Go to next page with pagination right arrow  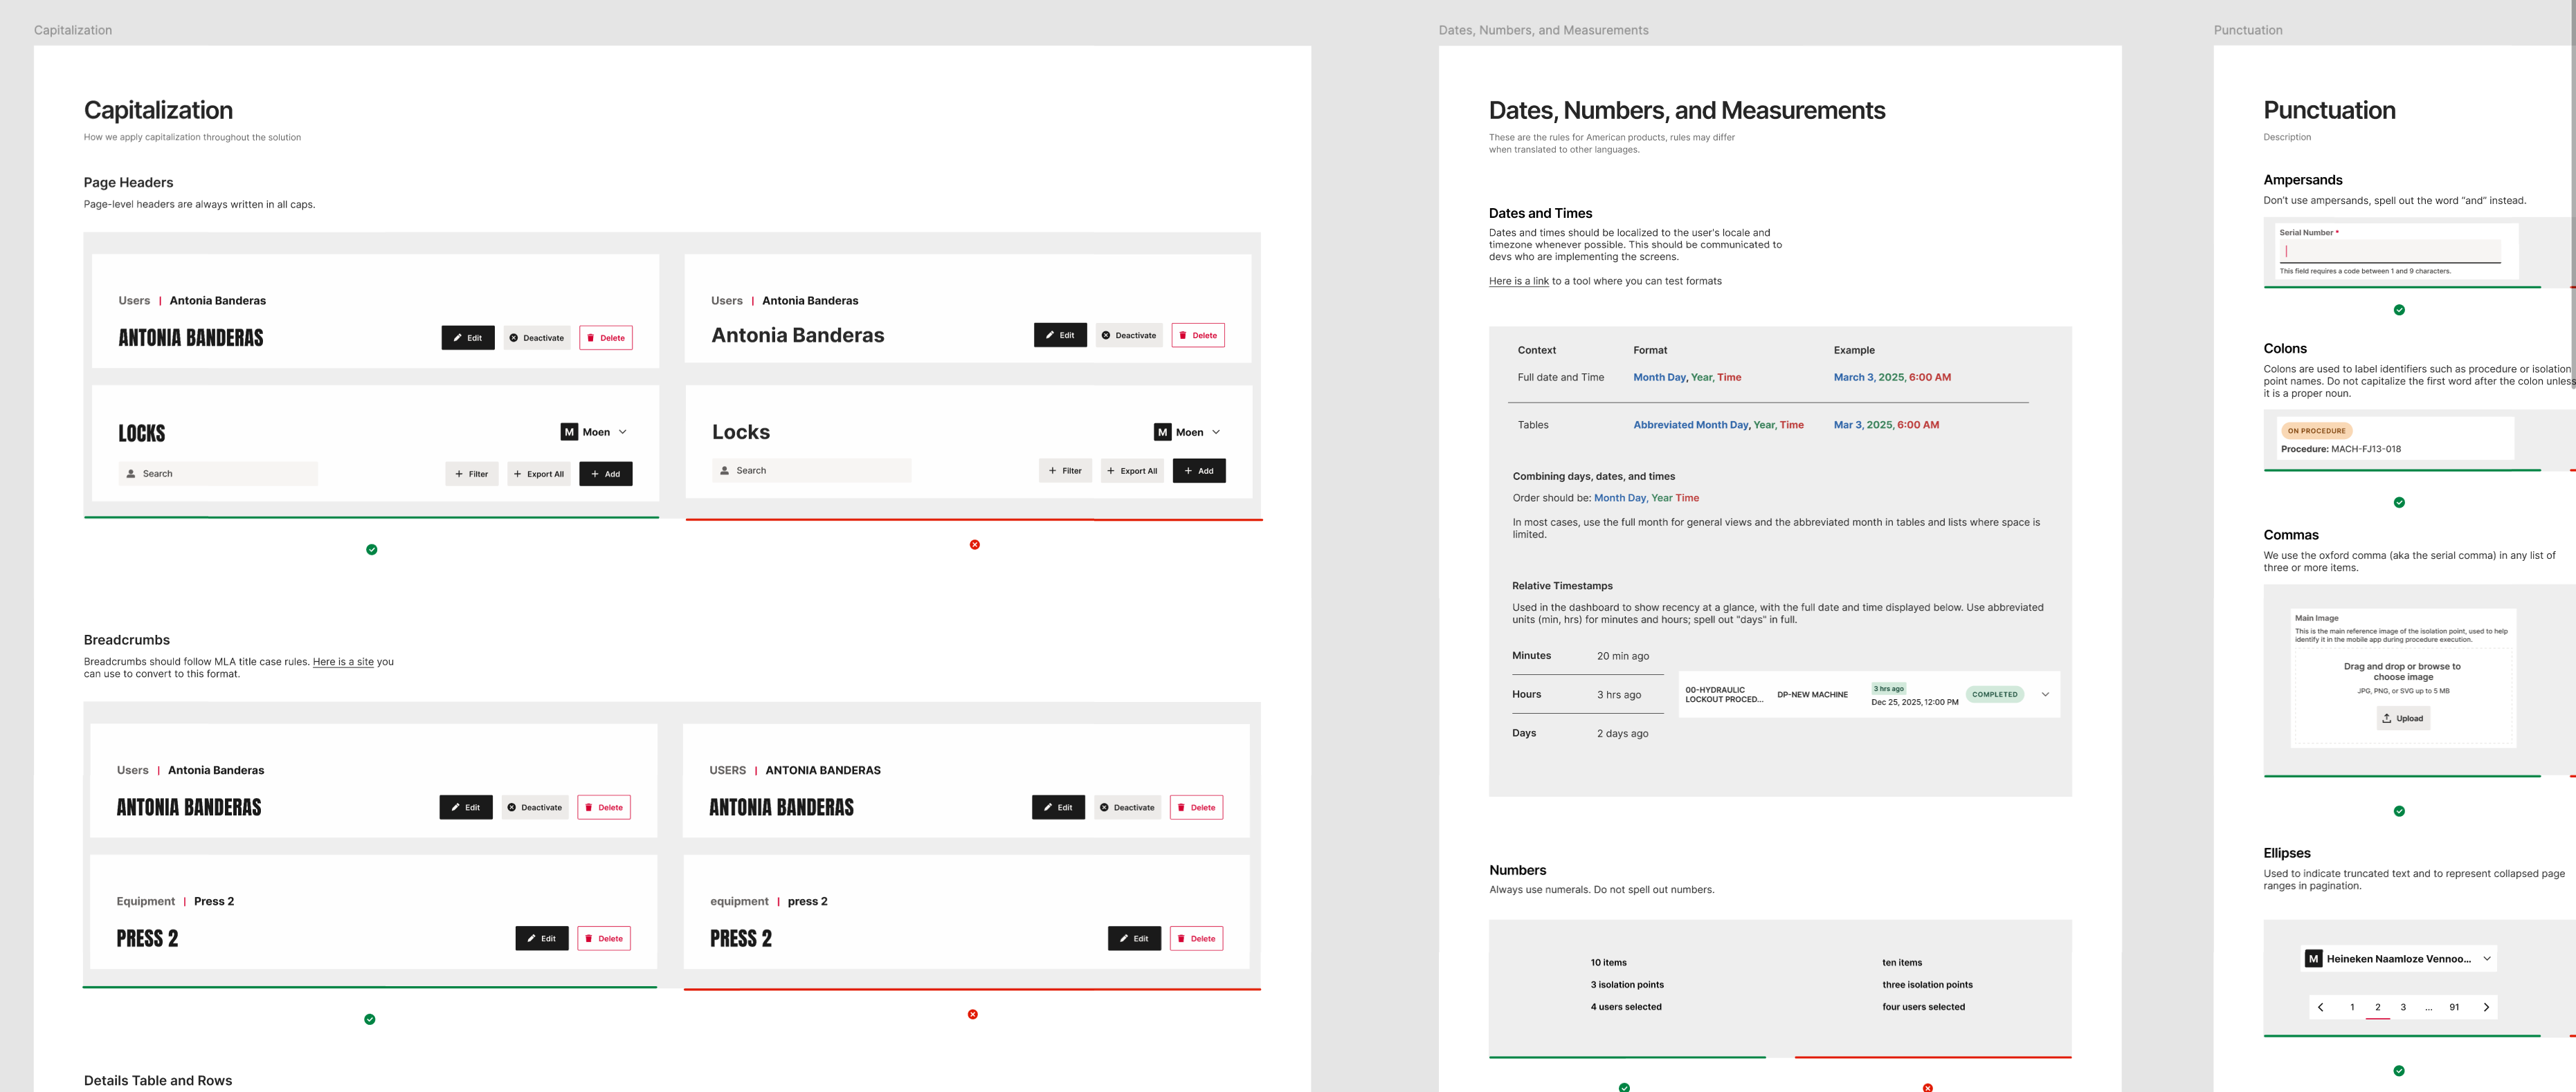click(x=2486, y=1007)
